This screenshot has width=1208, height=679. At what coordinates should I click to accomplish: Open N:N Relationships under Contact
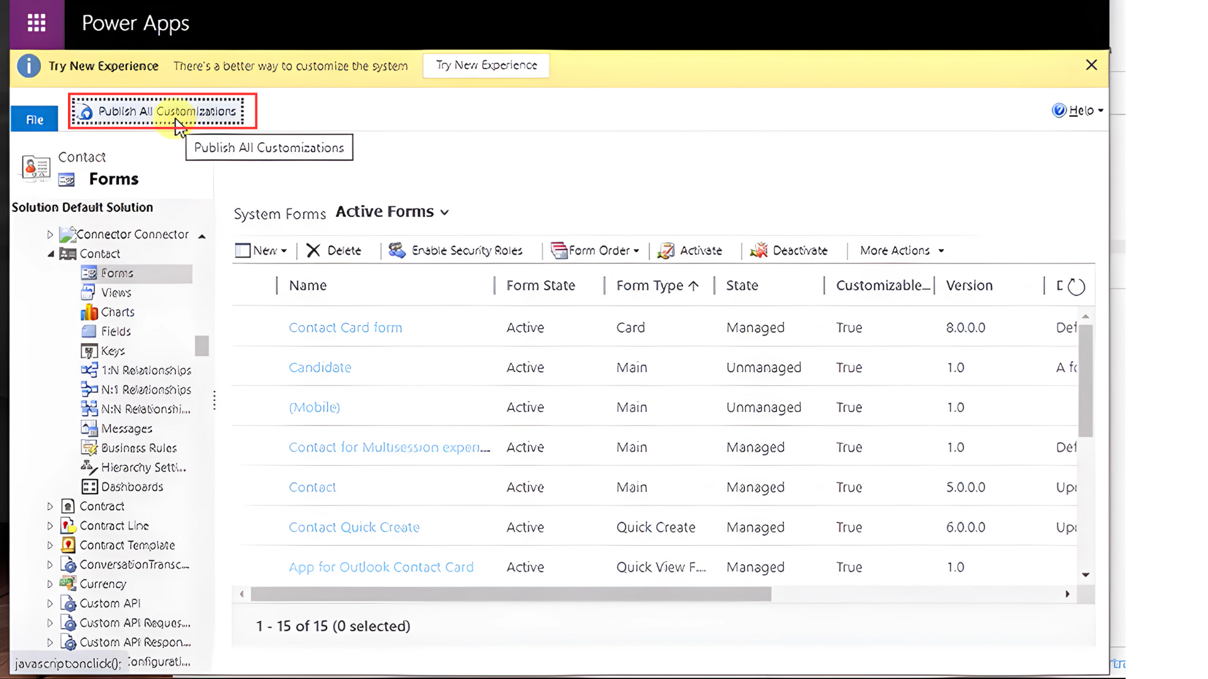[145, 409]
